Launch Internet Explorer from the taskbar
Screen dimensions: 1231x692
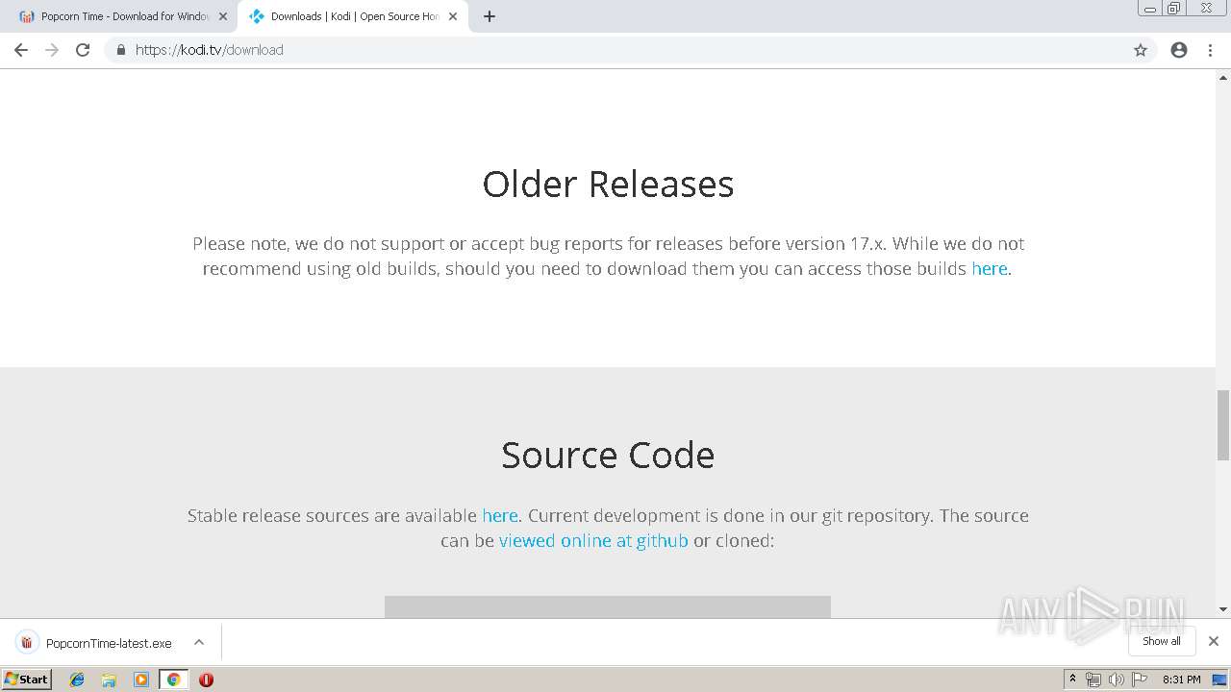77,680
